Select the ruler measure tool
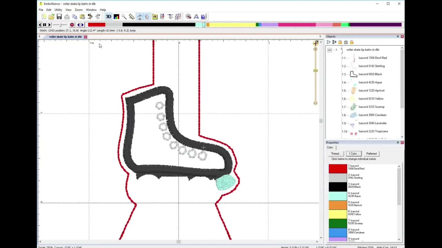 pos(132,17)
